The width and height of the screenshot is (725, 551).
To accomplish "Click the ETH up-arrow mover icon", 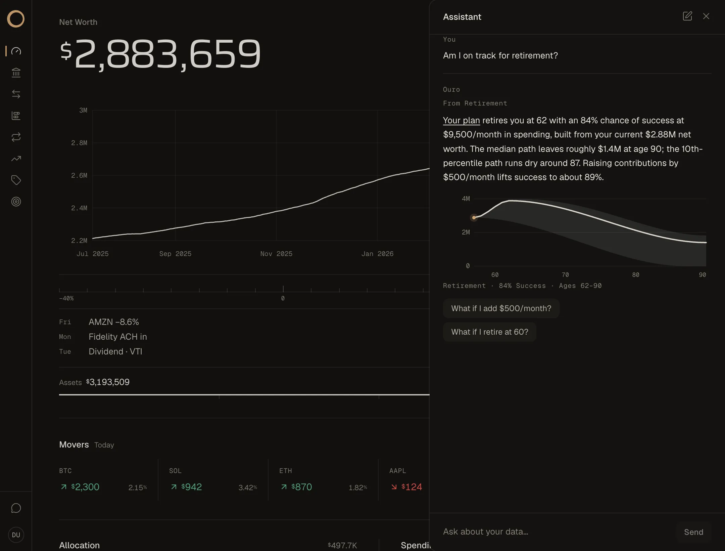I will (x=284, y=487).
